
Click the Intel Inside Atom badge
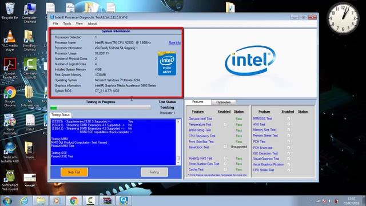pos(167,64)
